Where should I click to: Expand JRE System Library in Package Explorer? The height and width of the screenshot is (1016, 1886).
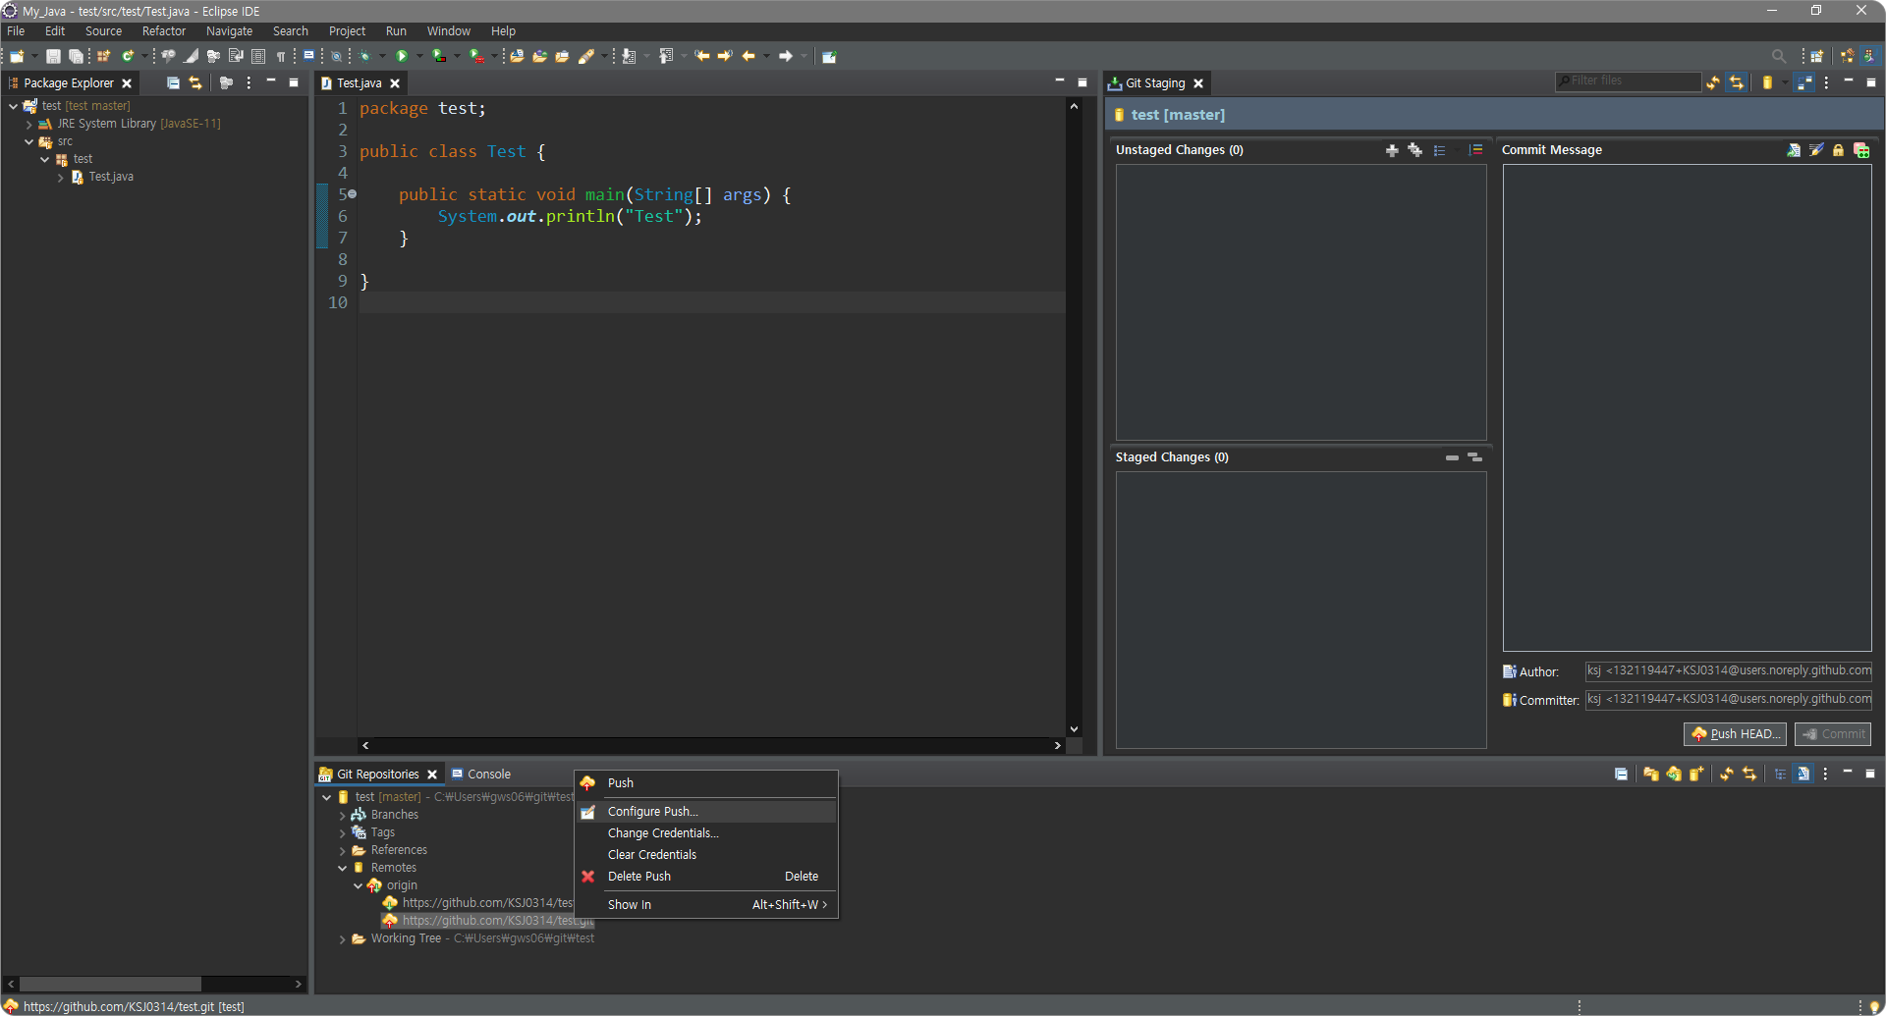tap(29, 125)
